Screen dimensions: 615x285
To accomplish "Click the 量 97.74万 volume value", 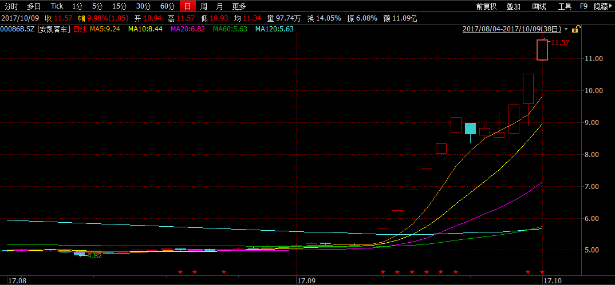I will point(284,18).
